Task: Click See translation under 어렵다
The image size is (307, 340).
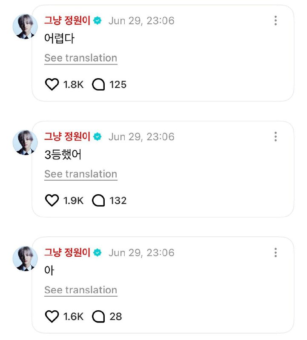Action: click(x=81, y=58)
